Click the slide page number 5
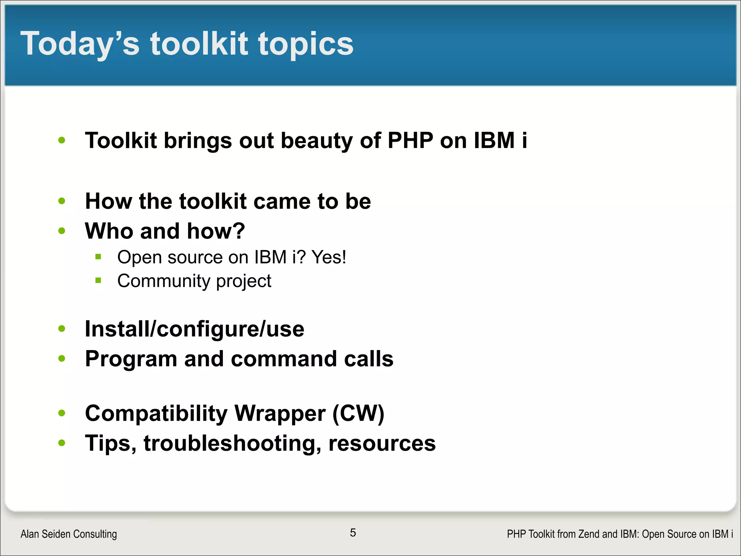Viewport: 741px width, 556px height. pyautogui.click(x=353, y=532)
